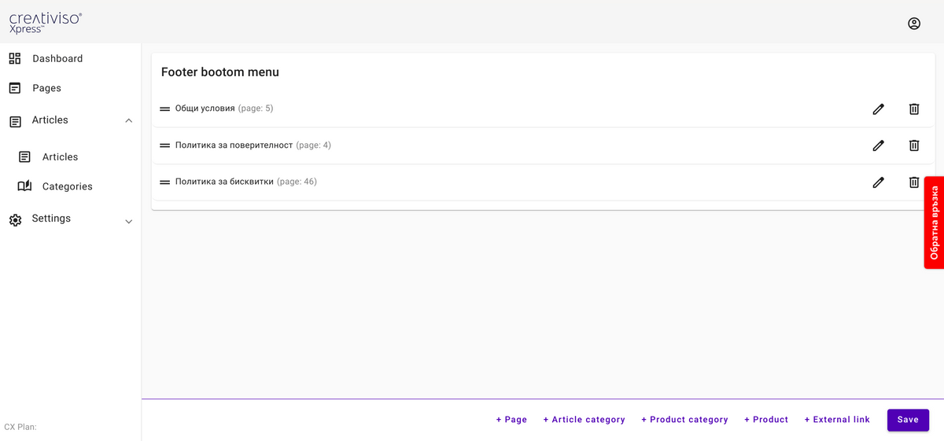
Task: Edit the Политика за бисквитки item
Action: coord(878,182)
